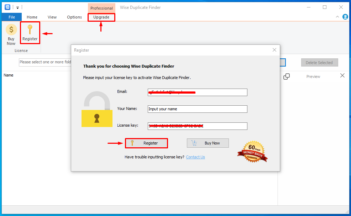Click the Buy Now dollar icon in ribbon

(x=11, y=30)
